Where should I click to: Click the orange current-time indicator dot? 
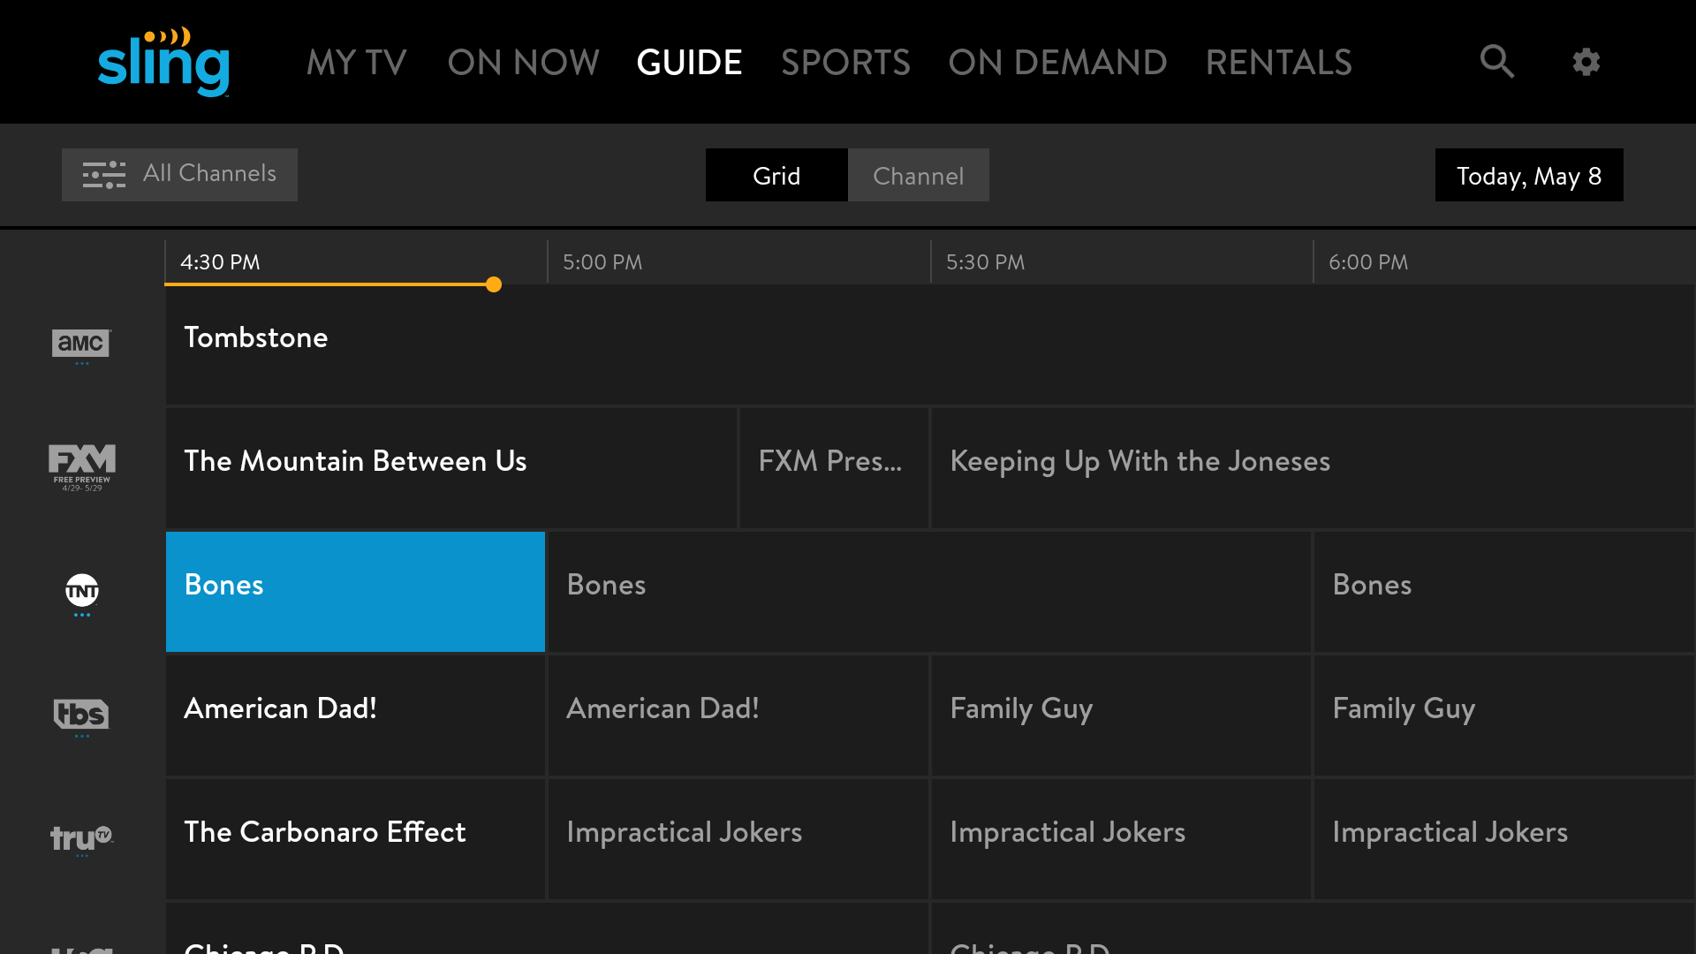tap(494, 284)
